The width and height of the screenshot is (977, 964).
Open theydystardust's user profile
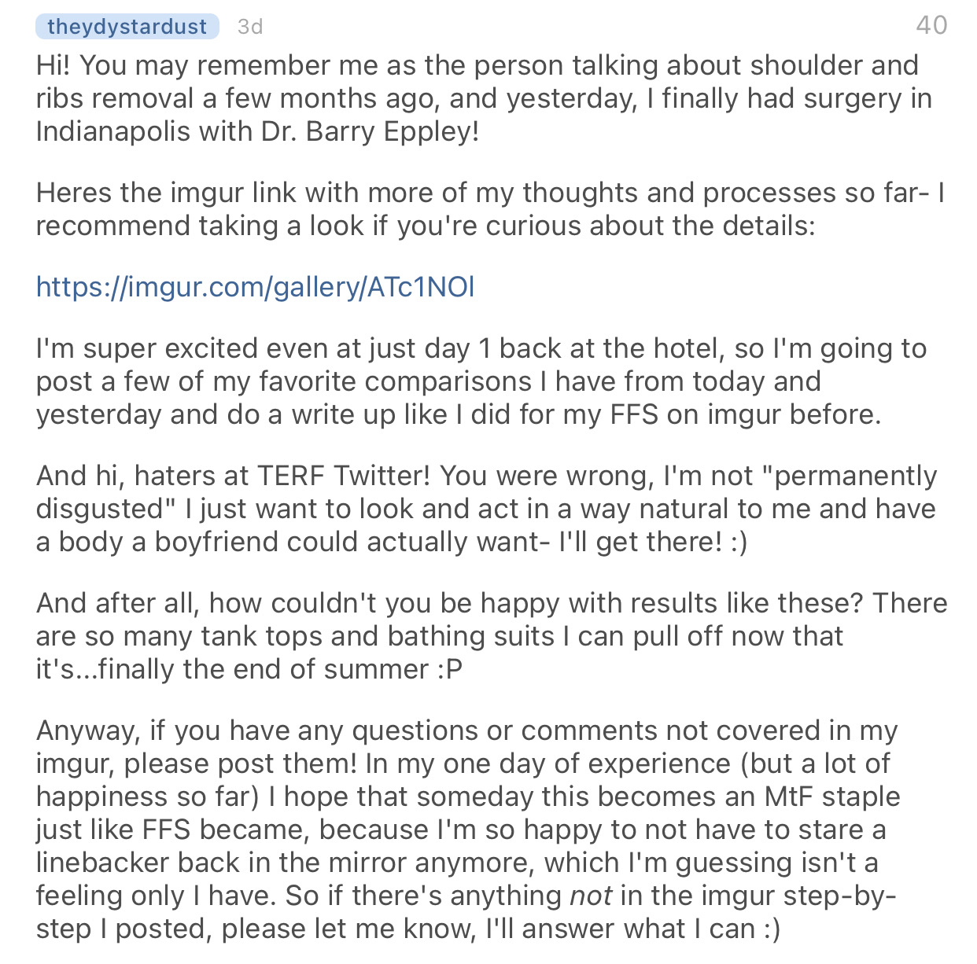(127, 27)
